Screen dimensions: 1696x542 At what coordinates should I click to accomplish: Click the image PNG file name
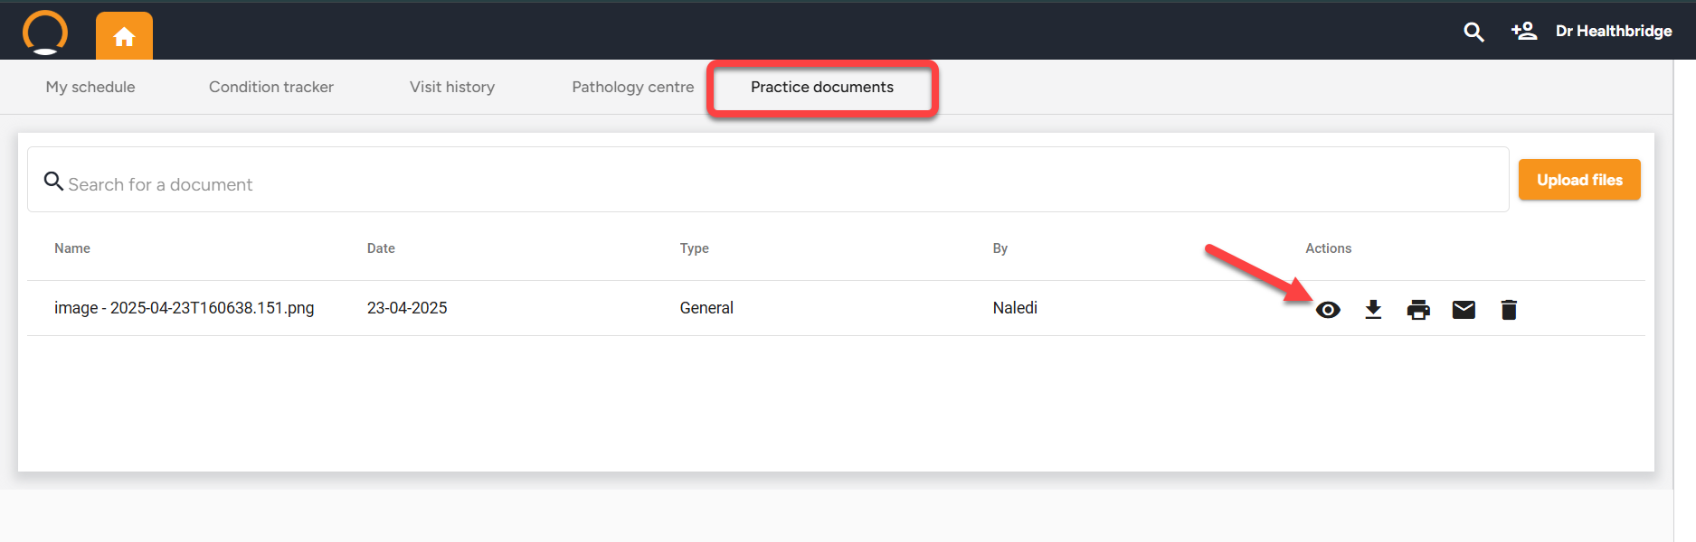pos(185,308)
